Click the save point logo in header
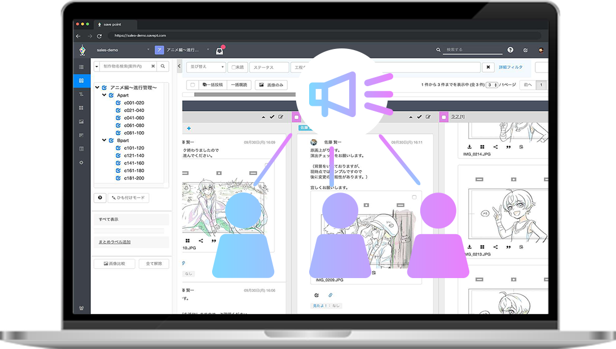The width and height of the screenshot is (616, 349). coord(82,50)
